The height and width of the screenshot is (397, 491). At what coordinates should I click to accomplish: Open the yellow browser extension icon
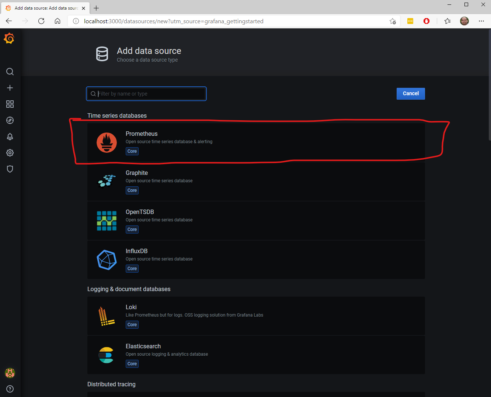click(x=410, y=21)
